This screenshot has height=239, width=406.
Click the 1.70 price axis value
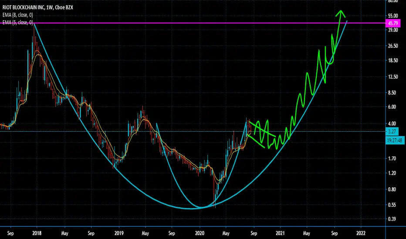(x=392, y=158)
